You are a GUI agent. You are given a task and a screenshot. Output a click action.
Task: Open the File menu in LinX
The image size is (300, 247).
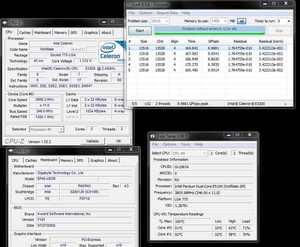coord(132,13)
